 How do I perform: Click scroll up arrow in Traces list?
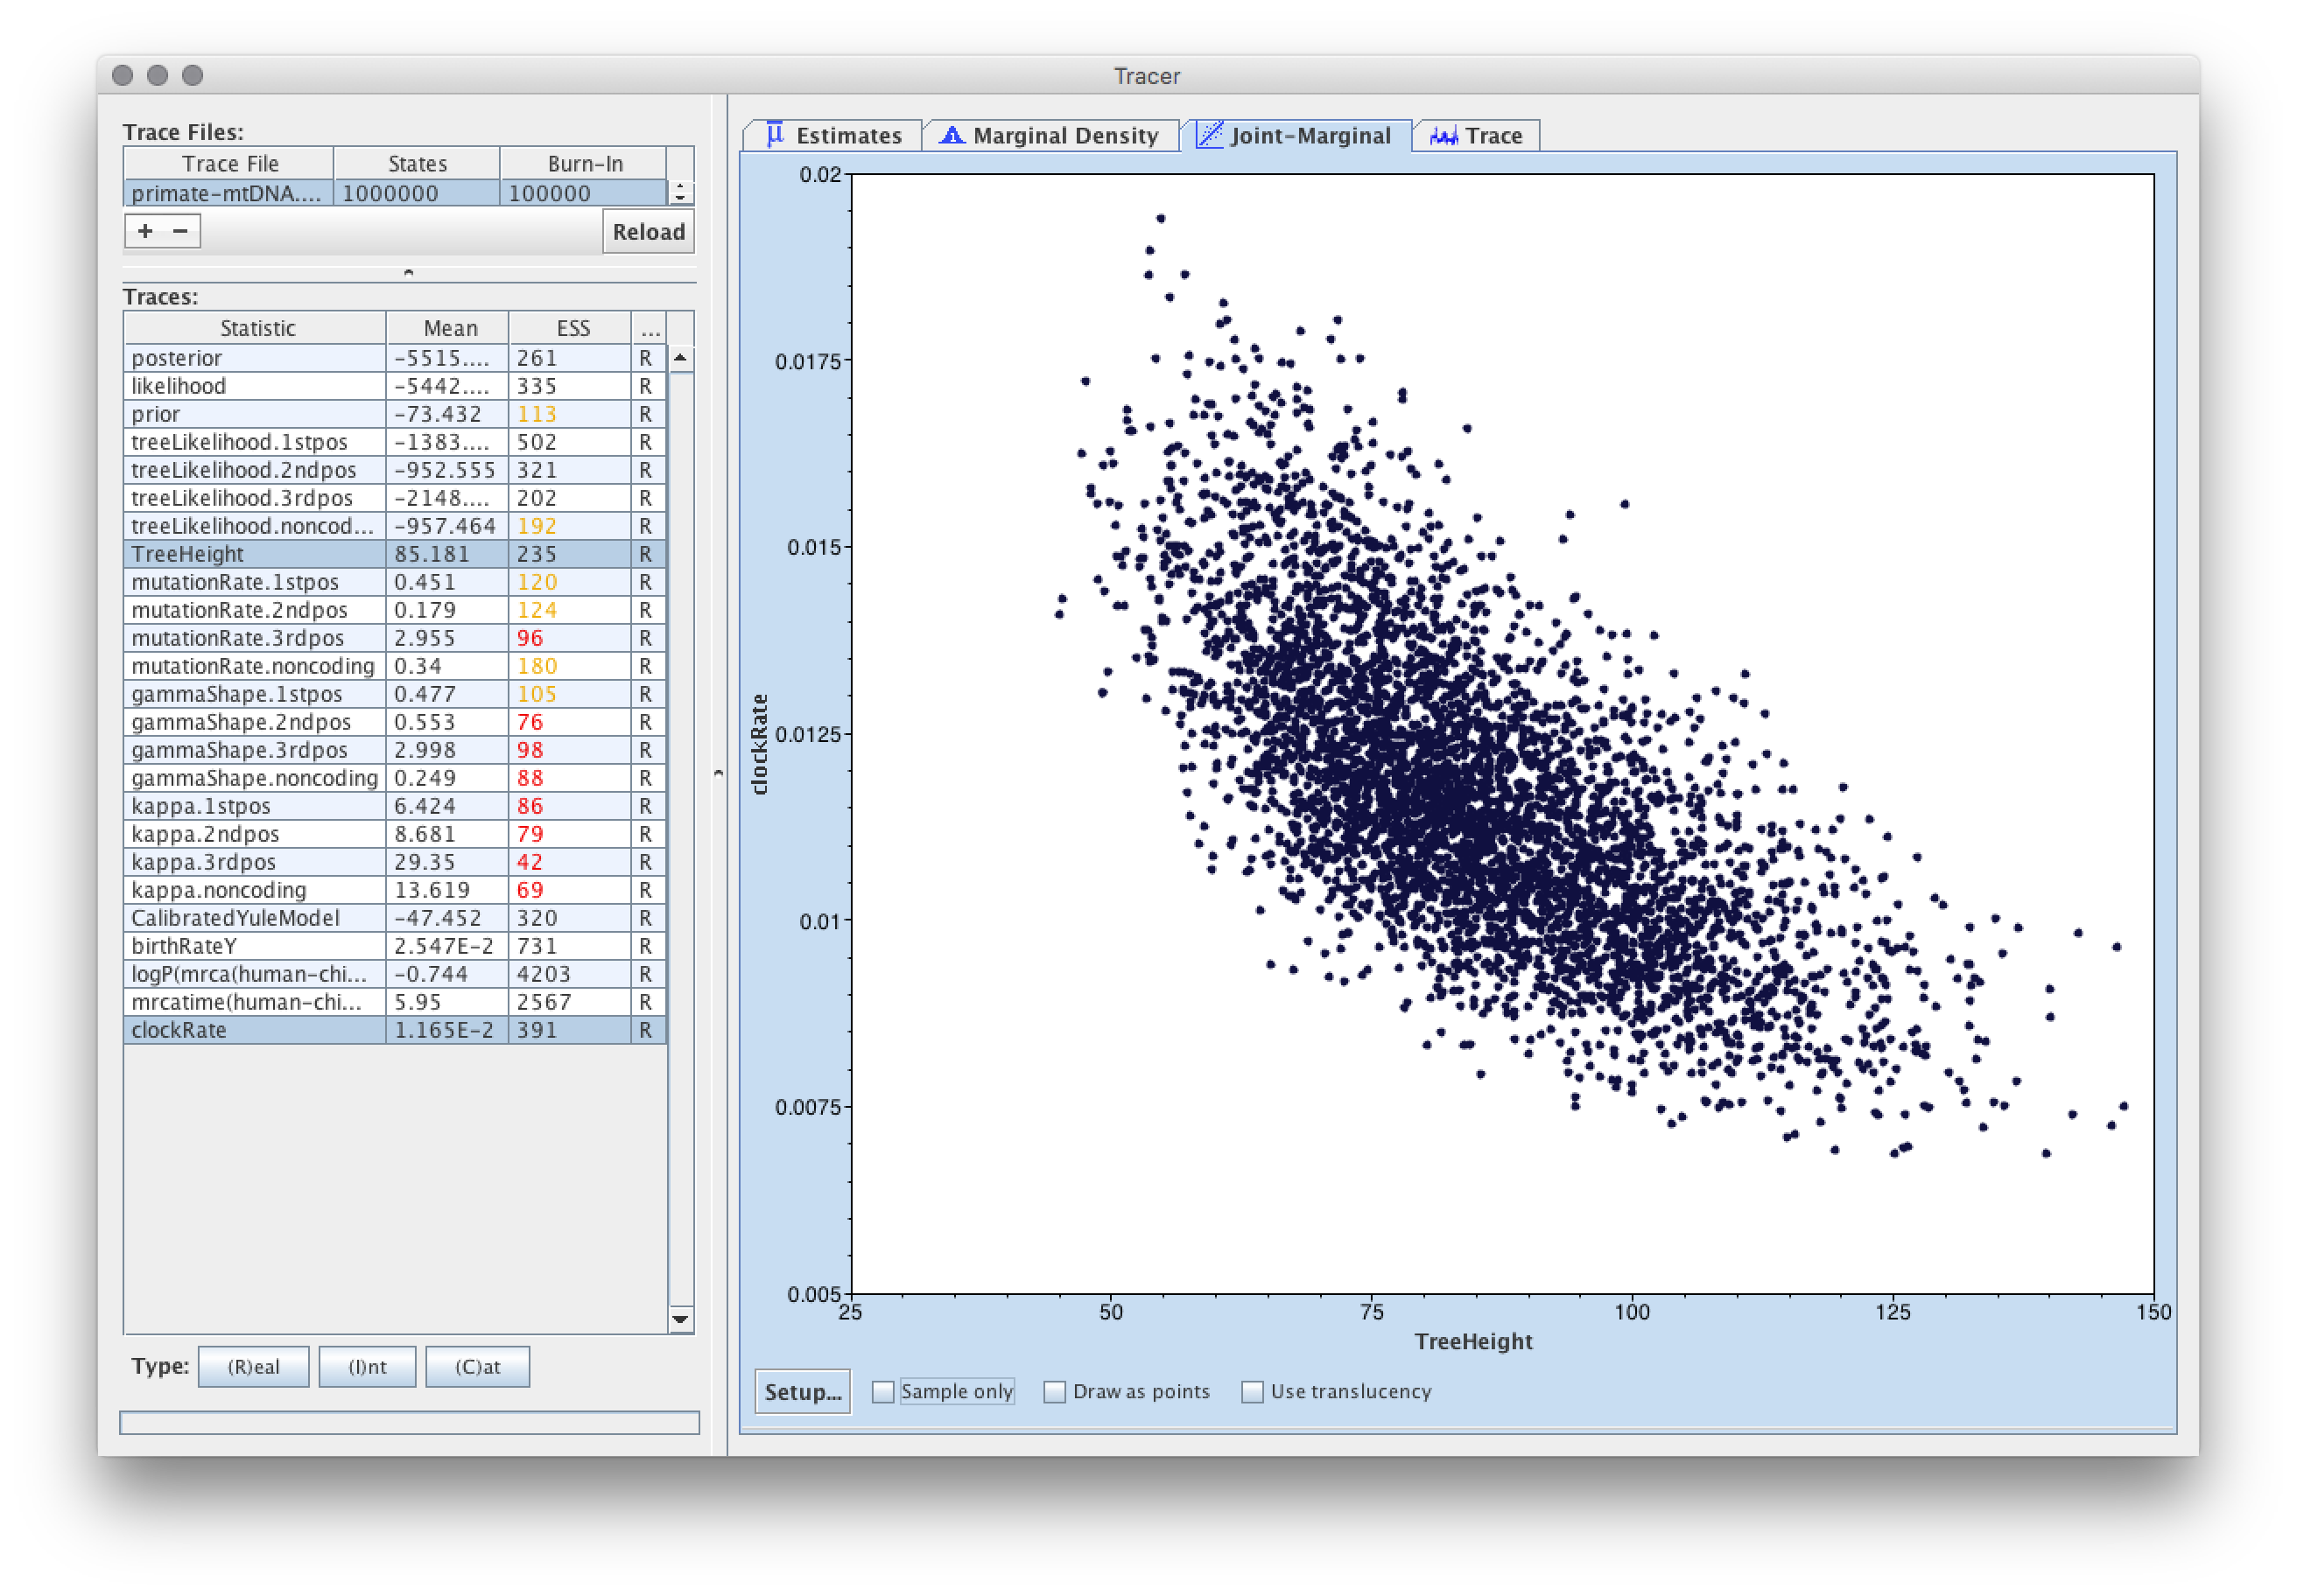coord(680,358)
